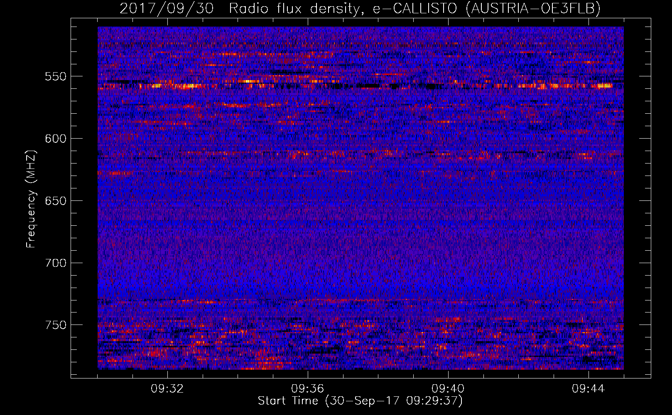Click the plot title "Radio flux density, e-CALLISTO (AUSTRIA-OE3FLB)"
Viewport: 672px width, 415px height.
point(414,9)
